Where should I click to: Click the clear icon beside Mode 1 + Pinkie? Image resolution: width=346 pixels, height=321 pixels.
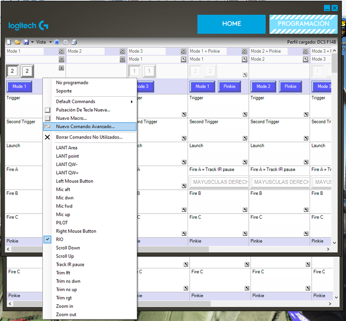tap(245, 51)
